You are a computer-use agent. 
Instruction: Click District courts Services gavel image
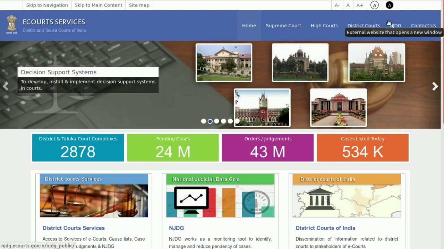pyautogui.click(x=94, y=196)
